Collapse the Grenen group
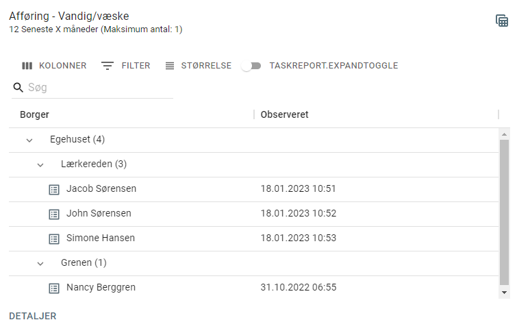 [40, 263]
